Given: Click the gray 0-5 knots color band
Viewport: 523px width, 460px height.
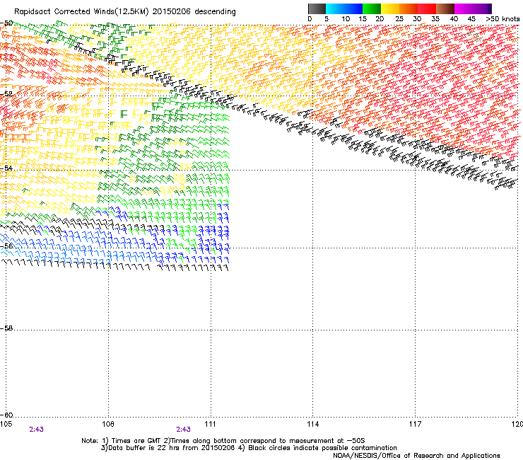Looking at the screenshot, I should click(x=317, y=8).
